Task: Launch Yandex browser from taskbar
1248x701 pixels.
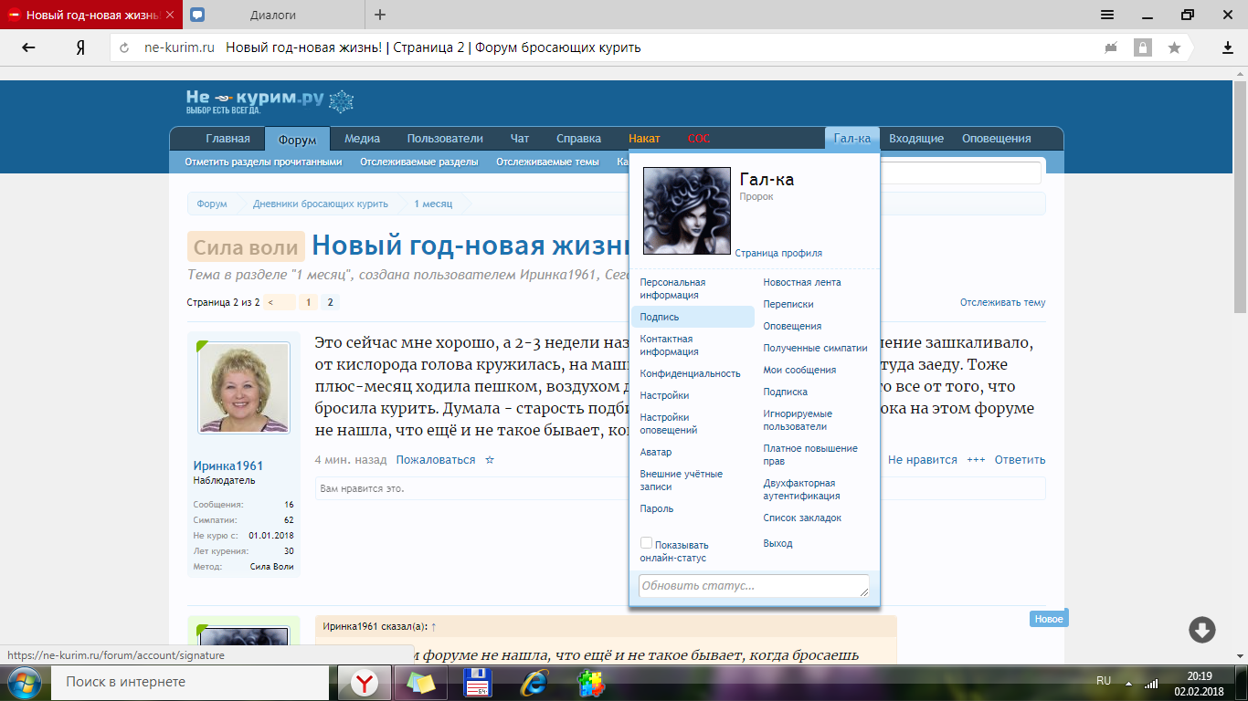Action: point(365,683)
